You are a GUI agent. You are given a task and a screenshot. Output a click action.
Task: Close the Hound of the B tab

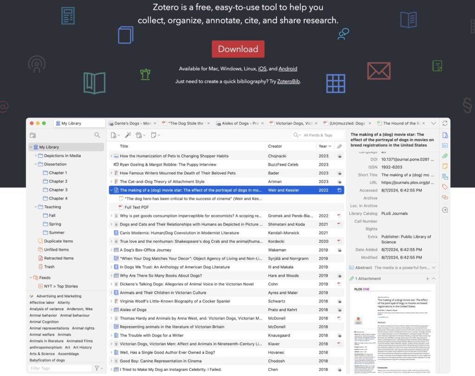click(424, 123)
